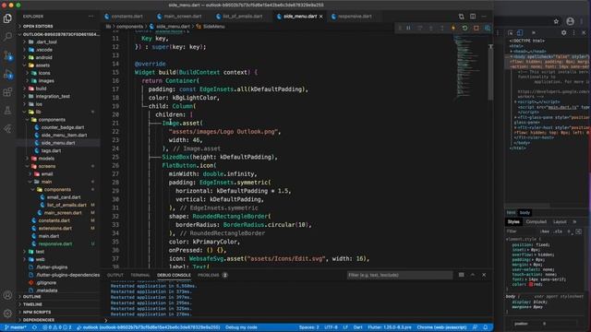Open the browser profile avatar
This screenshot has height=332, width=591.
pos(571,21)
